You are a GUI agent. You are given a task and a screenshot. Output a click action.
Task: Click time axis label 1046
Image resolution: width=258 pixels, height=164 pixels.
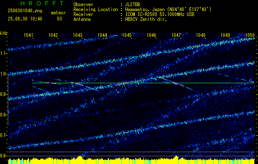pos(151,35)
